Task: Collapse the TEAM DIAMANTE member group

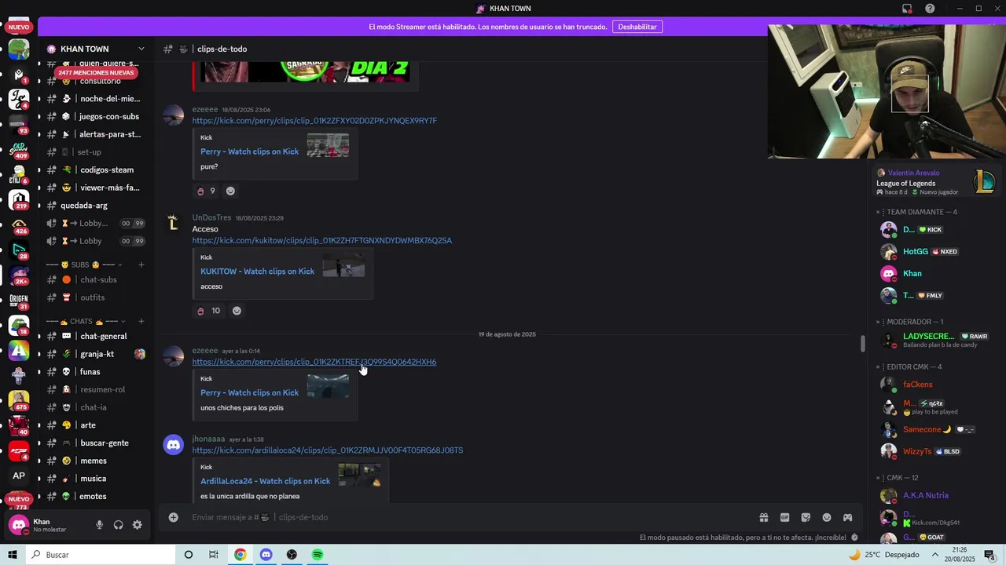Action: [916, 212]
